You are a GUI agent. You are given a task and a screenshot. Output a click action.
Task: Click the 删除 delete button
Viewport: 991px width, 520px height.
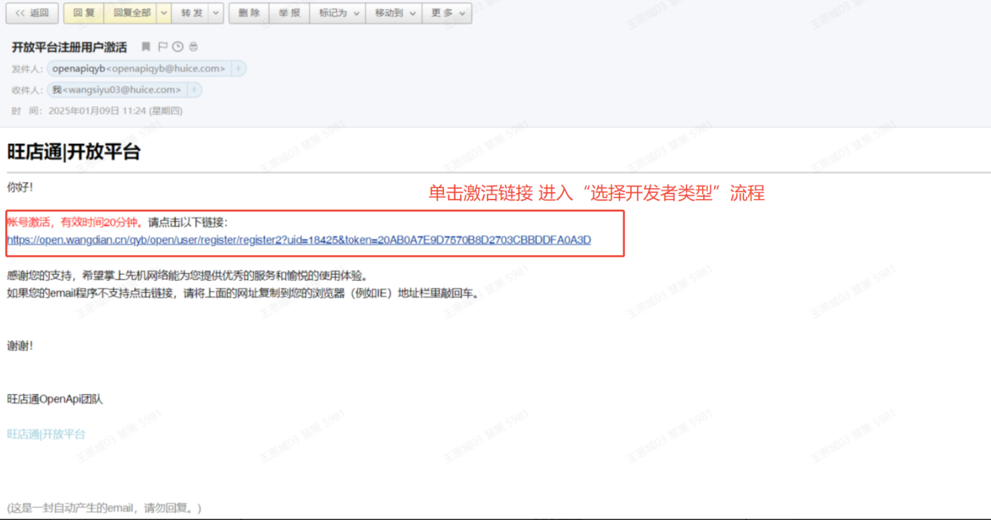click(x=249, y=13)
